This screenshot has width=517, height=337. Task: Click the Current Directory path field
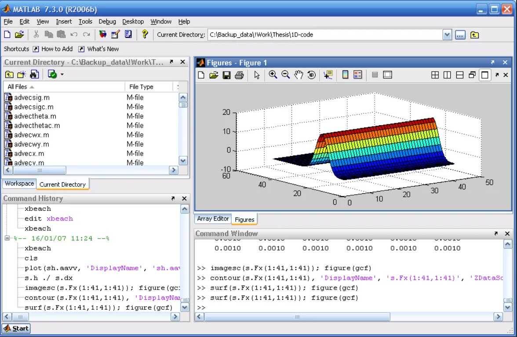pyautogui.click(x=325, y=35)
